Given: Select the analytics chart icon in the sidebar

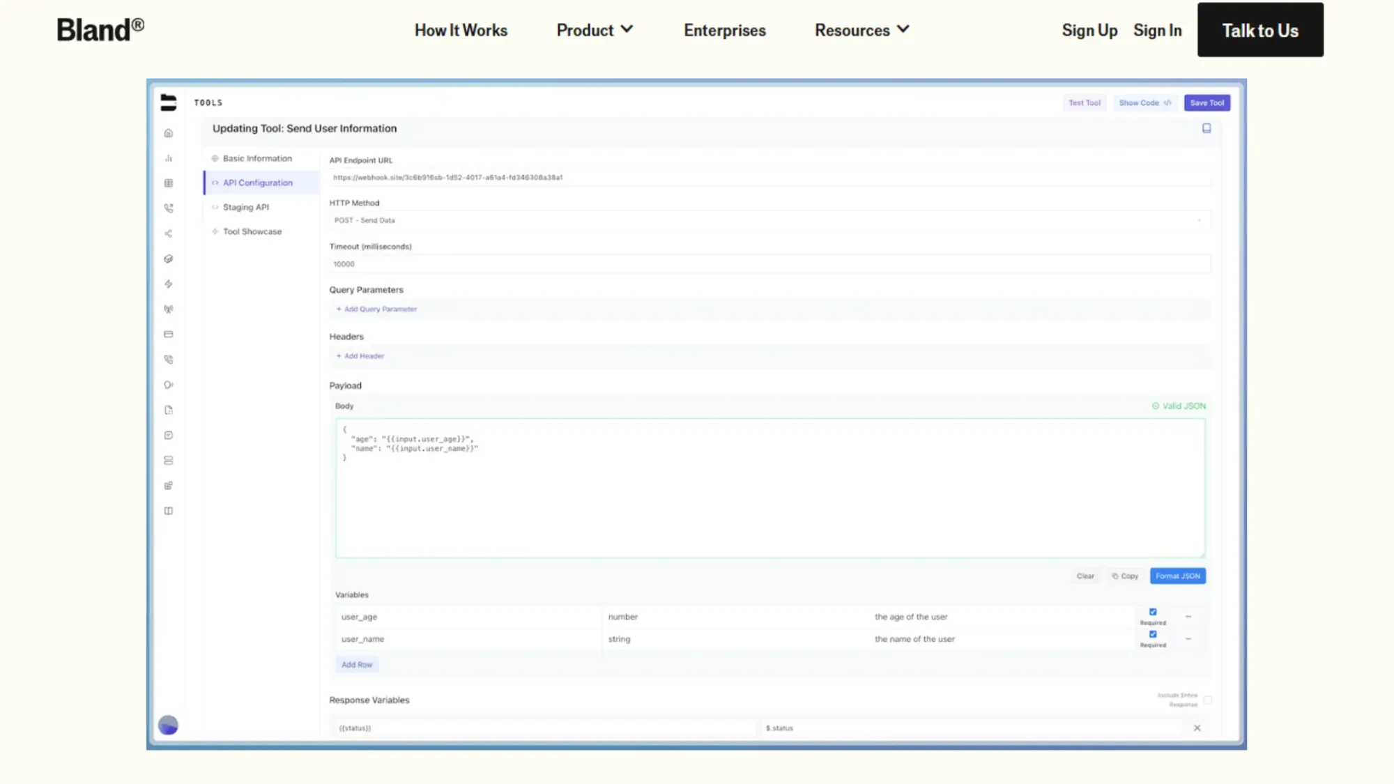Looking at the screenshot, I should 168,157.
